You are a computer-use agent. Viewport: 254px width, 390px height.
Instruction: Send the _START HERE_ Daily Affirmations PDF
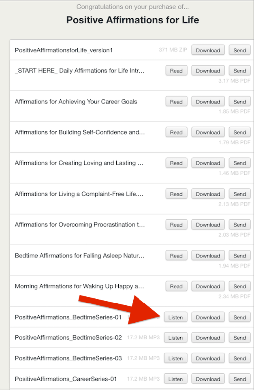(x=239, y=71)
